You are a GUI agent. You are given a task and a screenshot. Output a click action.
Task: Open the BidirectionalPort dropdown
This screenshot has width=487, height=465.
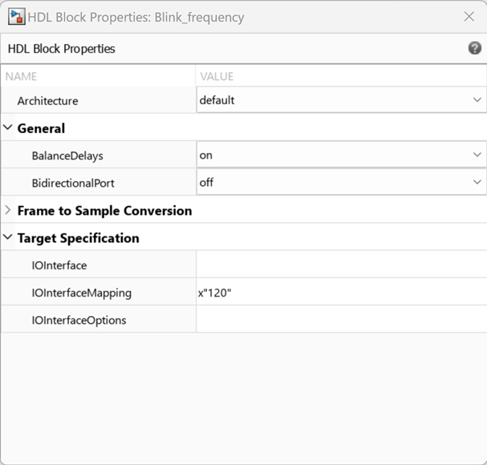coord(341,182)
